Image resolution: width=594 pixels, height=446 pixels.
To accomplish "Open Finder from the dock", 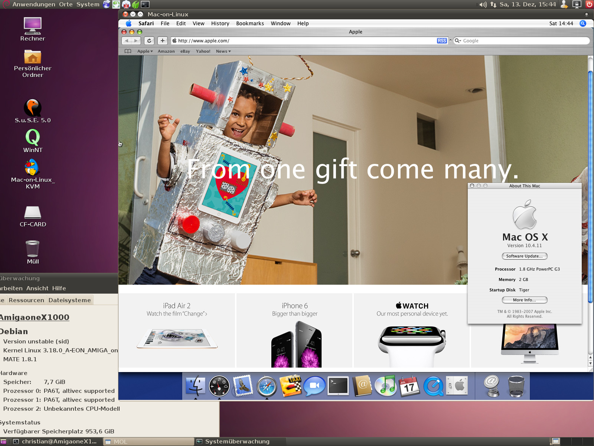I will [x=195, y=386].
